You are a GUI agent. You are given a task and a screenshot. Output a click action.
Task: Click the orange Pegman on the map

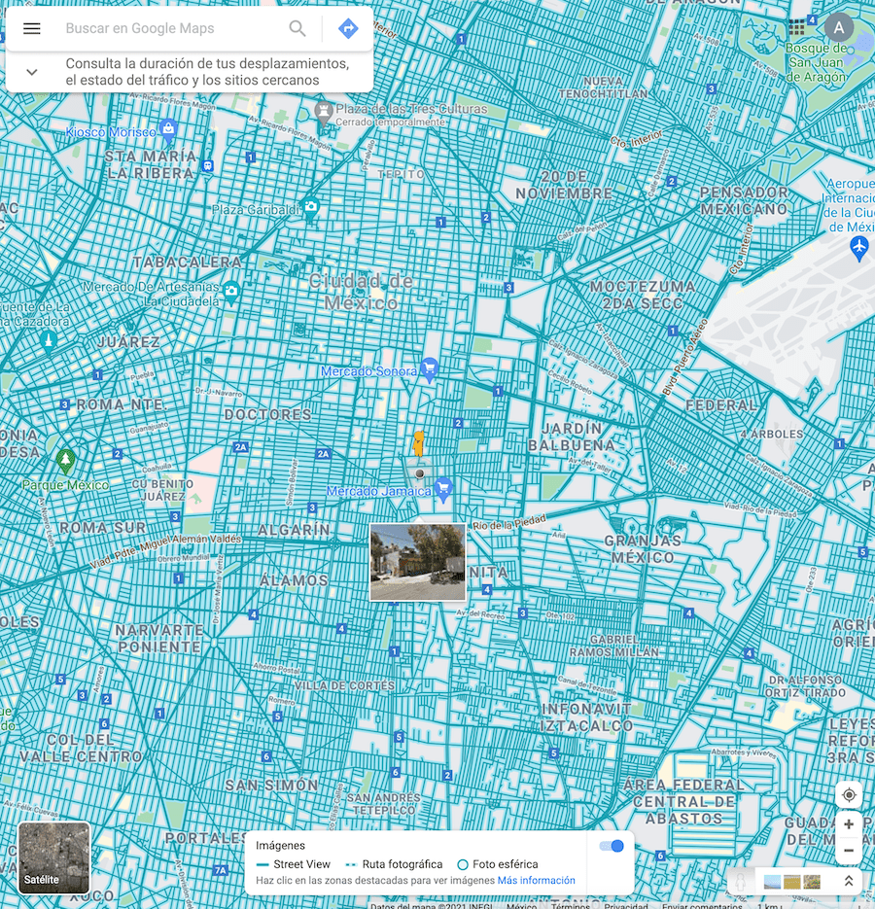[x=418, y=443]
